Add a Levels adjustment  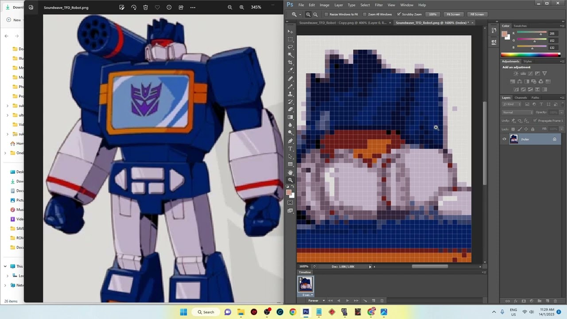point(523,74)
